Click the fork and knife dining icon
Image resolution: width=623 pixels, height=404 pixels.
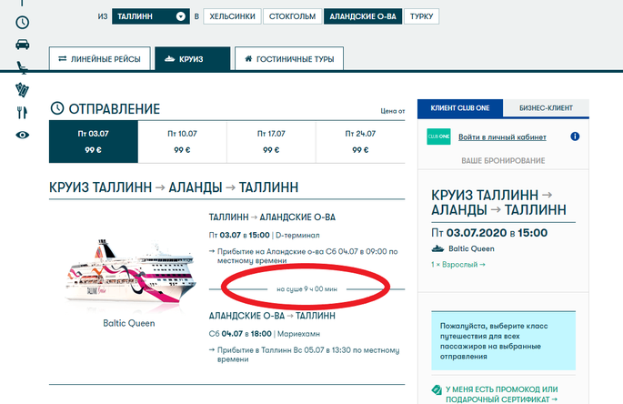22,113
